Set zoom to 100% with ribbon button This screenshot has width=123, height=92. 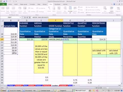click(x=54, y=9)
